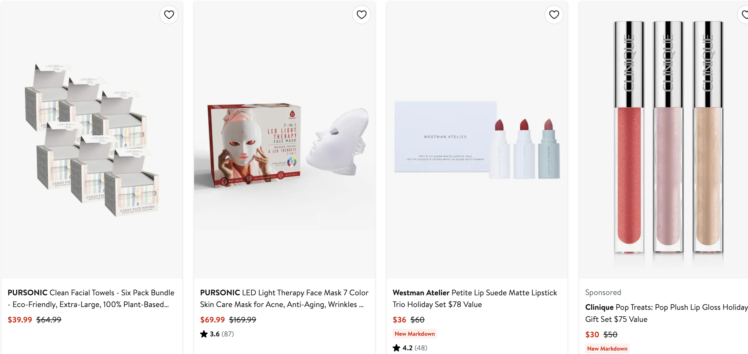The width and height of the screenshot is (748, 354).
Task: Open Clinique Pop Treats Lip Gloss title
Action: pos(667,313)
